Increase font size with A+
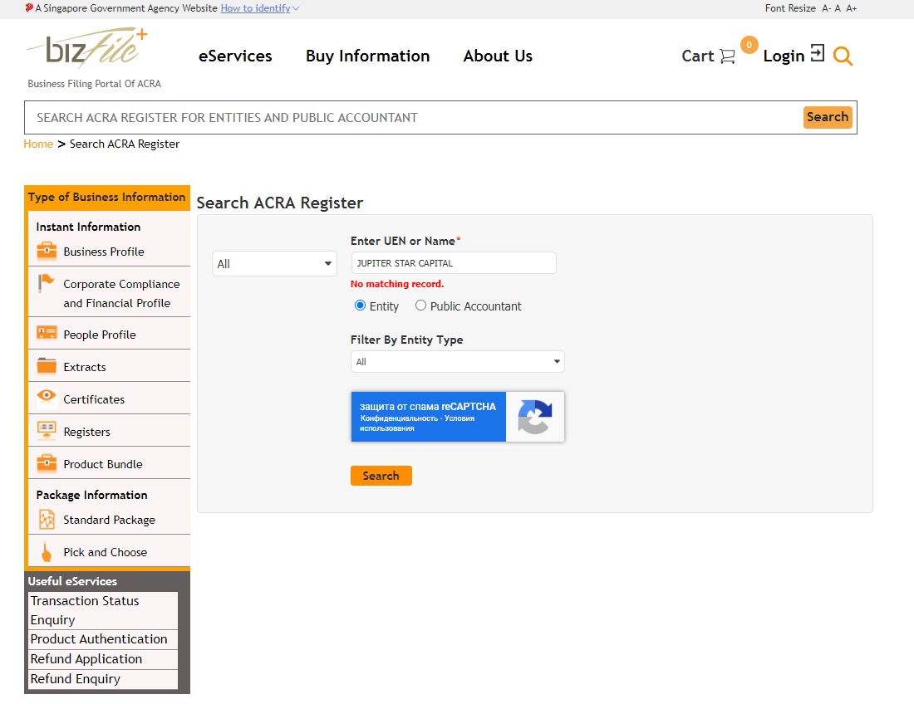Screen dimensions: 914x704 pyautogui.click(x=851, y=8)
